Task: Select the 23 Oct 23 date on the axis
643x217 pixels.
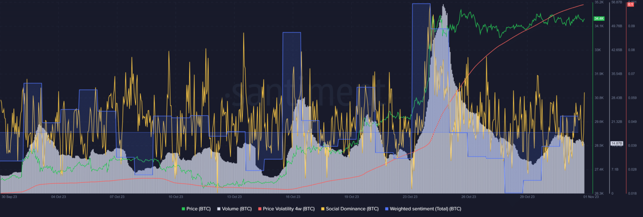Action: pos(410,197)
